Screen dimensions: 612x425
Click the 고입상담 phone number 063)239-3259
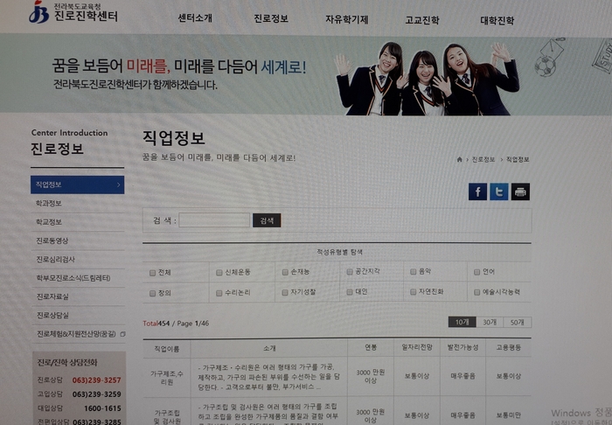[x=96, y=394]
